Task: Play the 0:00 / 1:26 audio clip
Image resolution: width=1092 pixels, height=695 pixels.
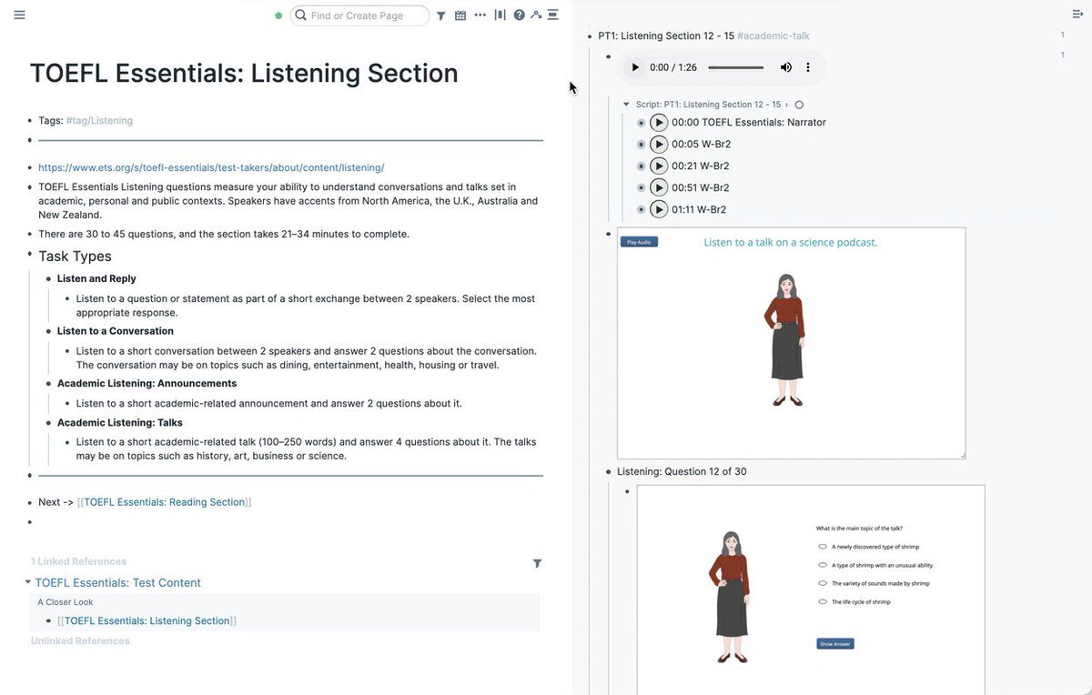Action: pos(635,67)
